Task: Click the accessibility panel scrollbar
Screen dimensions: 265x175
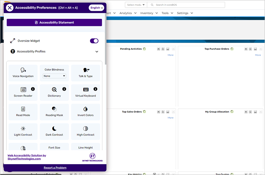Action: click(106, 39)
